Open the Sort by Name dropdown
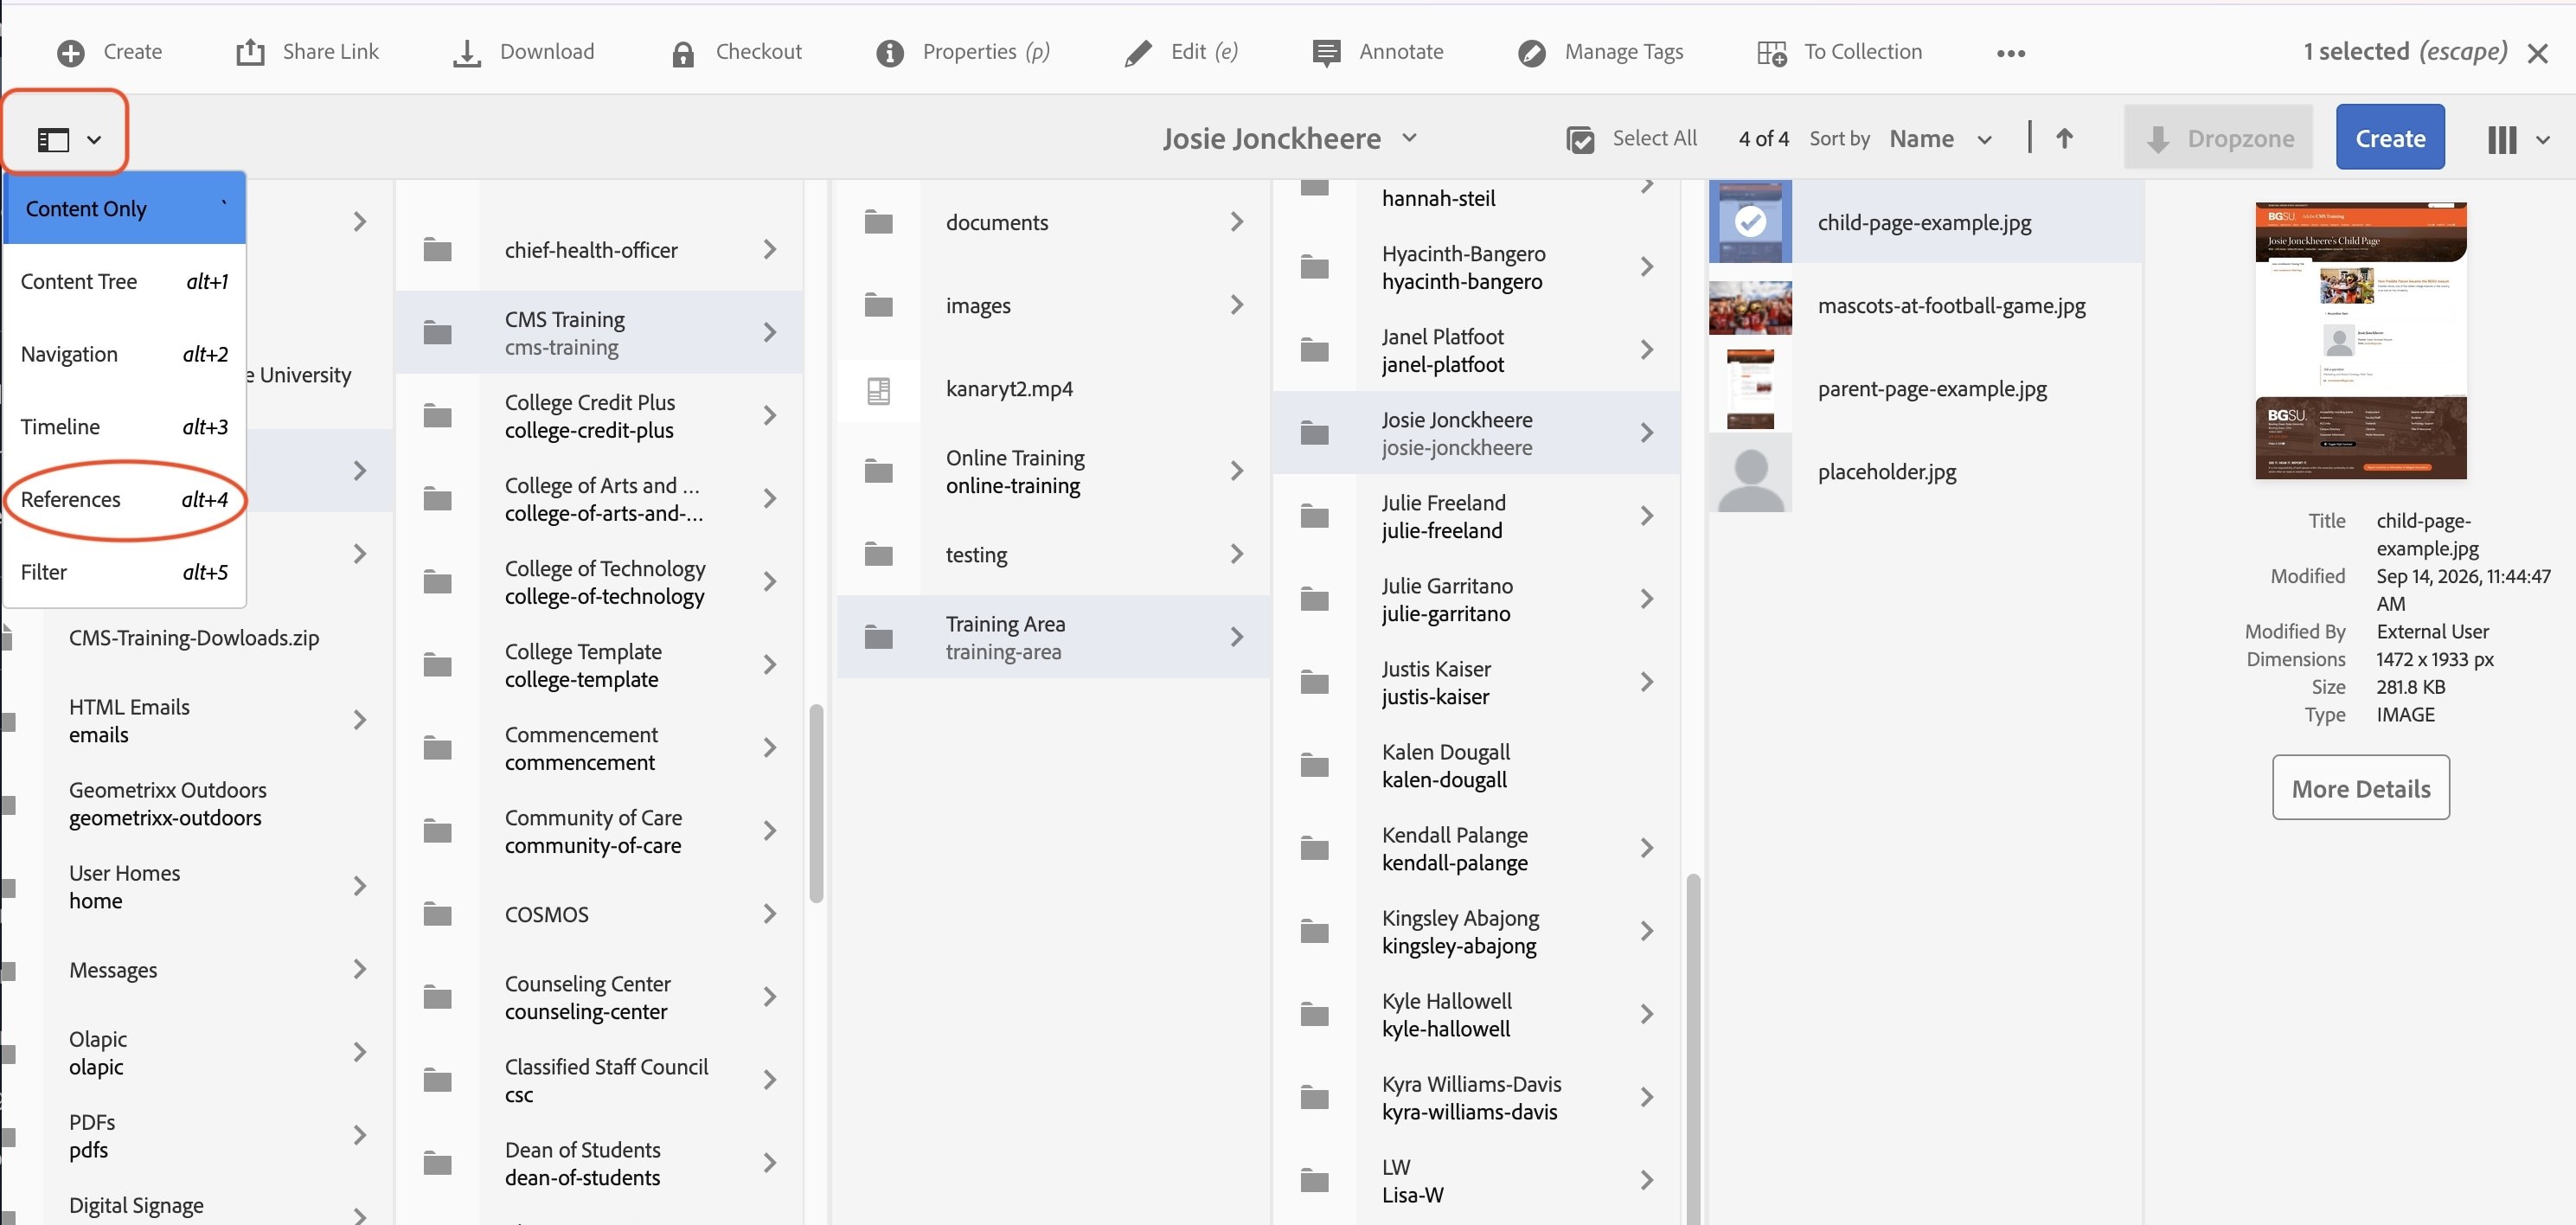 pos(1940,138)
